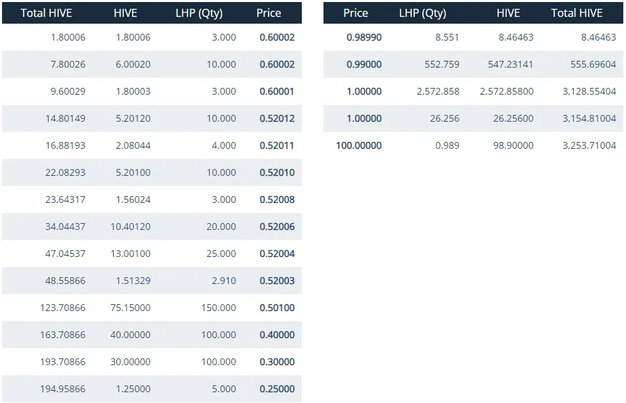Choose the price 0.52003
Viewport: 626px width, 403px height.
tap(277, 281)
